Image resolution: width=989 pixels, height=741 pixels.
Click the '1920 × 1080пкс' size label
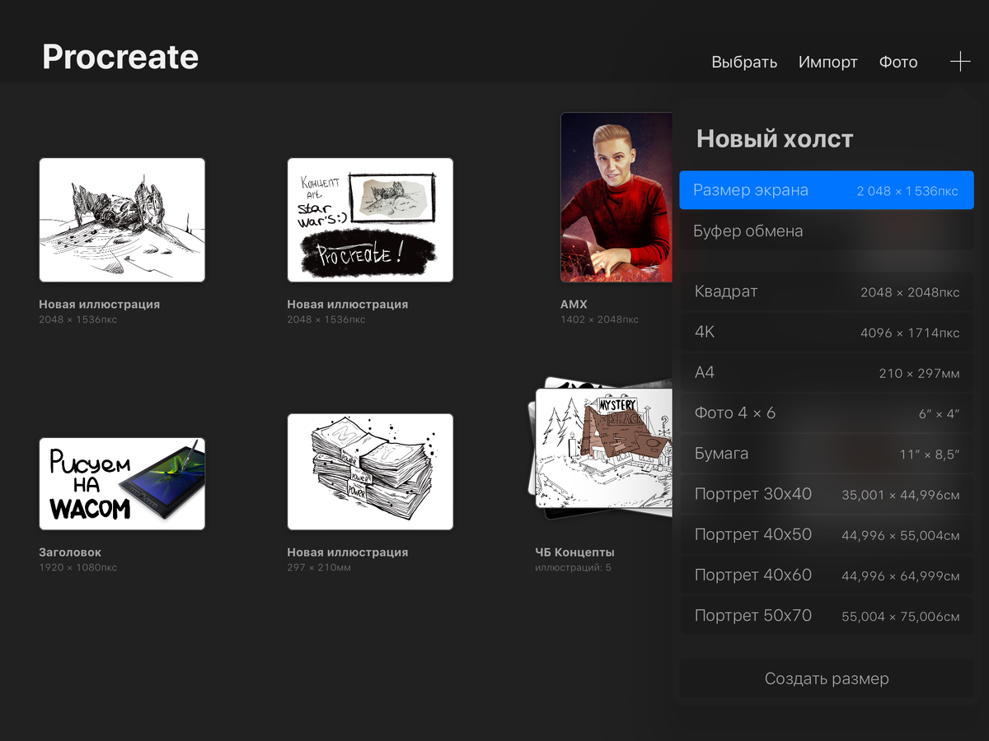tap(78, 567)
